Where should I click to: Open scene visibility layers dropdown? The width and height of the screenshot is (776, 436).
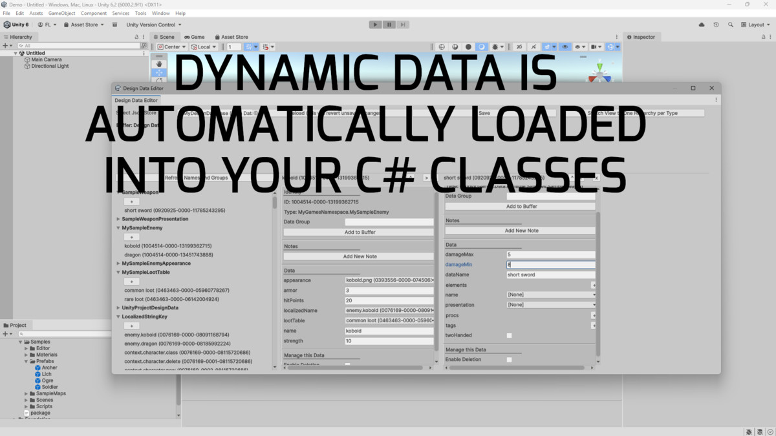(580, 47)
